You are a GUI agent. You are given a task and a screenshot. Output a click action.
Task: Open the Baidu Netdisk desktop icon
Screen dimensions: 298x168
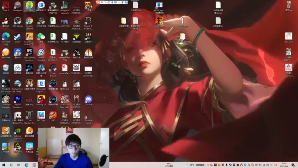click(x=18, y=69)
